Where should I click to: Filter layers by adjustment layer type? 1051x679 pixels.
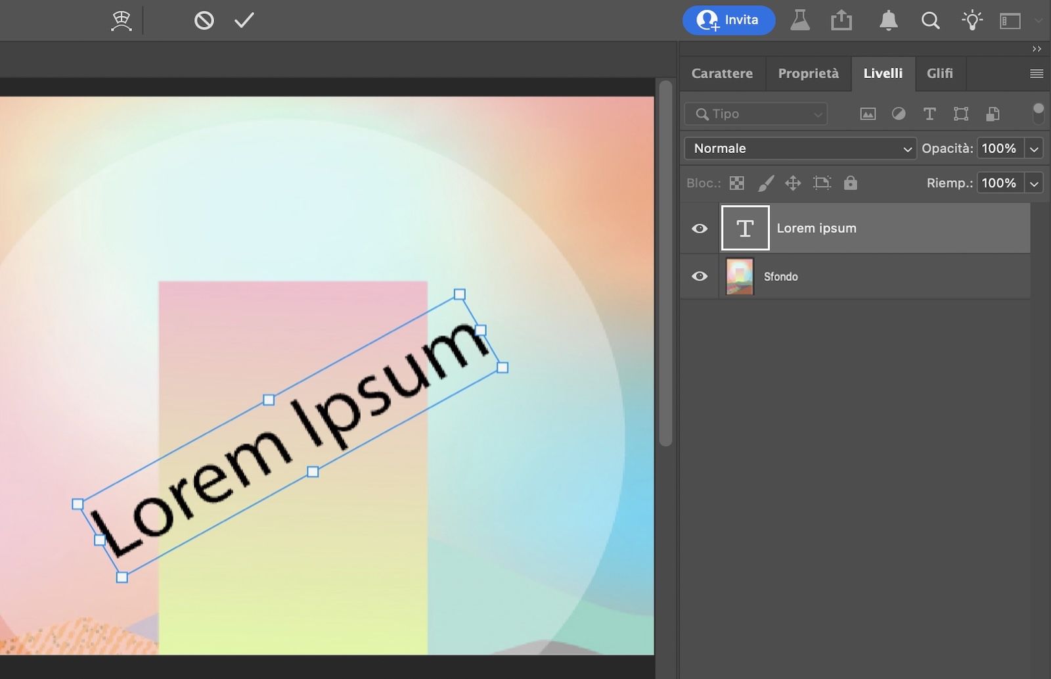pos(899,114)
